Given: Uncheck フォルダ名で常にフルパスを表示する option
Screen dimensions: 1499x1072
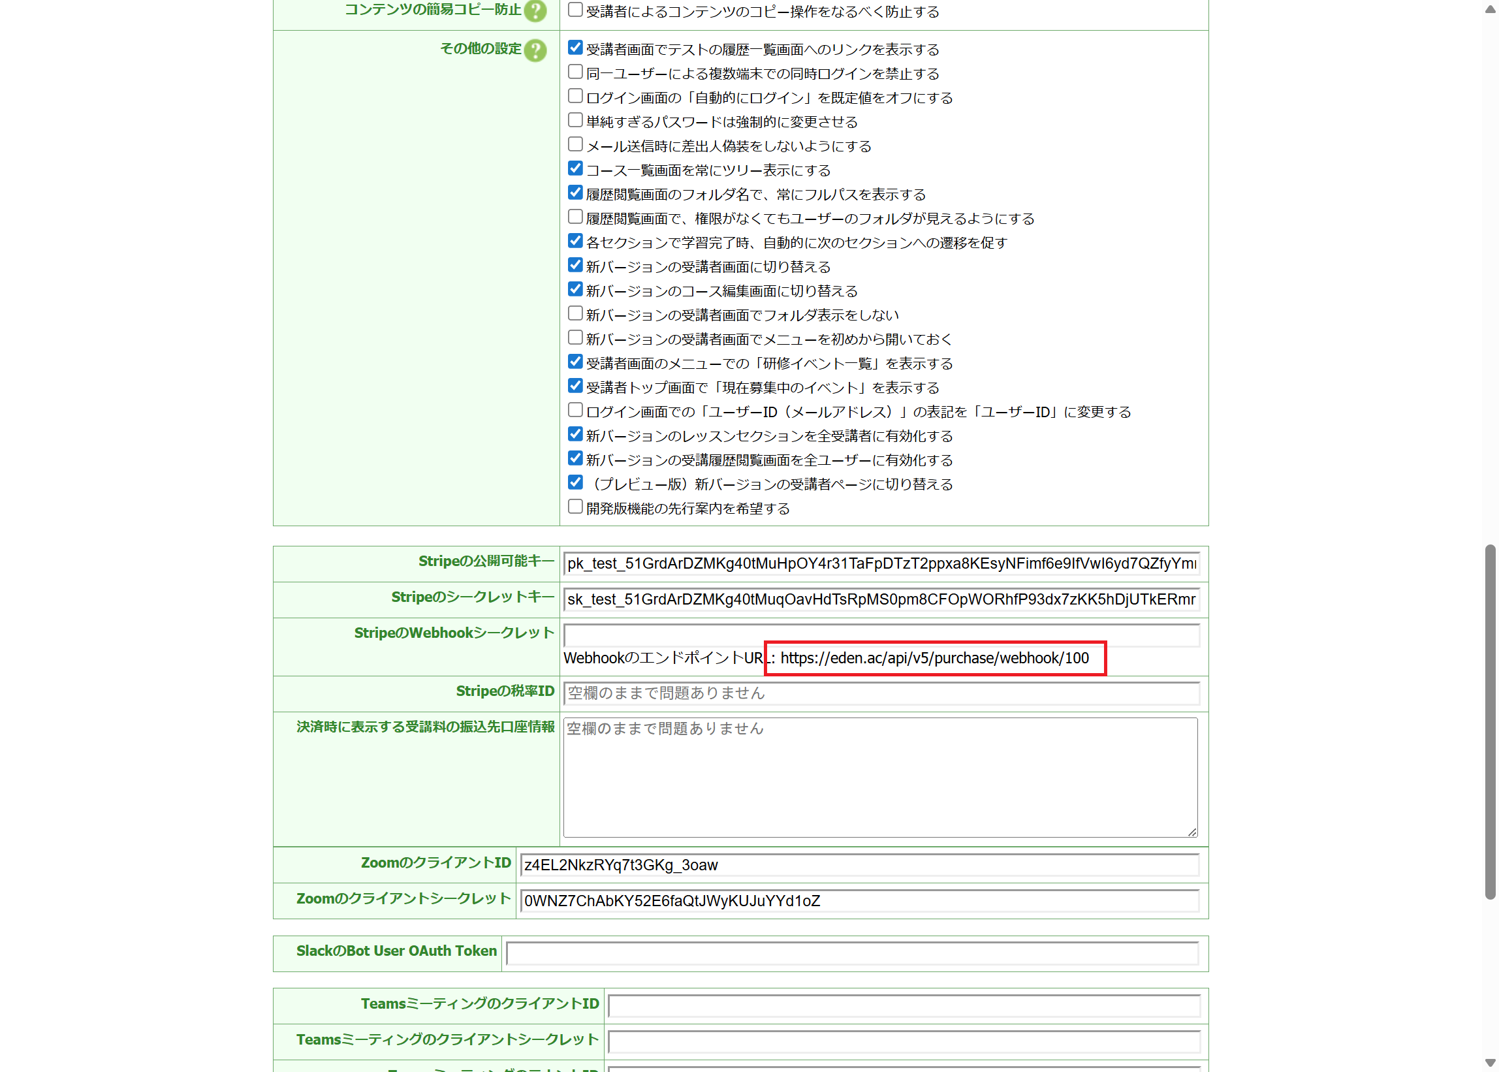Looking at the screenshot, I should [x=575, y=193].
